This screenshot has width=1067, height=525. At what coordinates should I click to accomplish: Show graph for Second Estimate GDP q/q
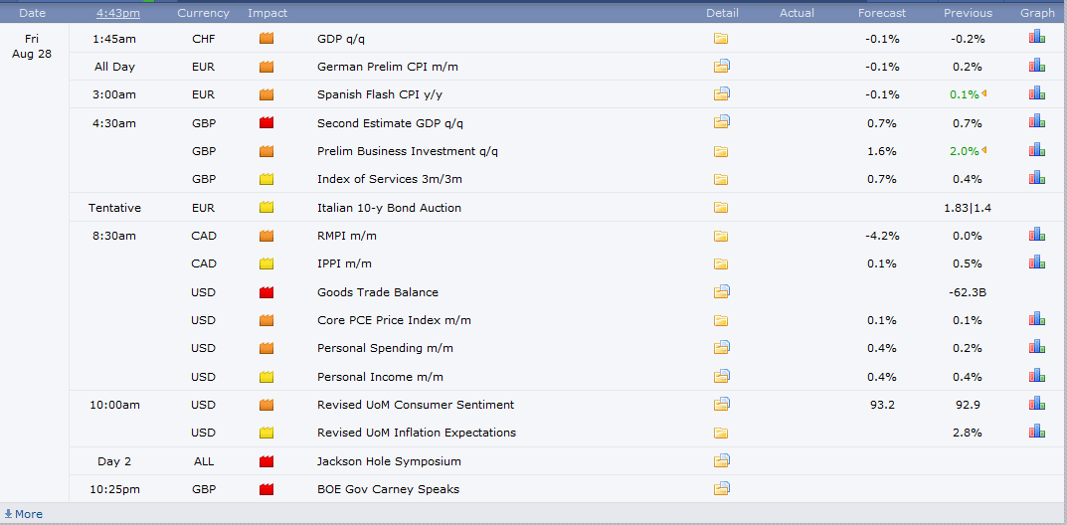(x=1037, y=122)
